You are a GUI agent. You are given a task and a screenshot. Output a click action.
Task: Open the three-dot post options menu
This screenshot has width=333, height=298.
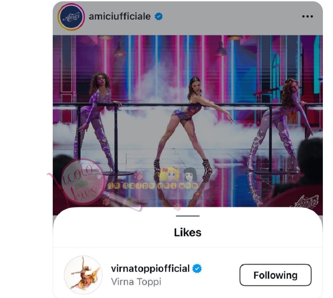307,17
